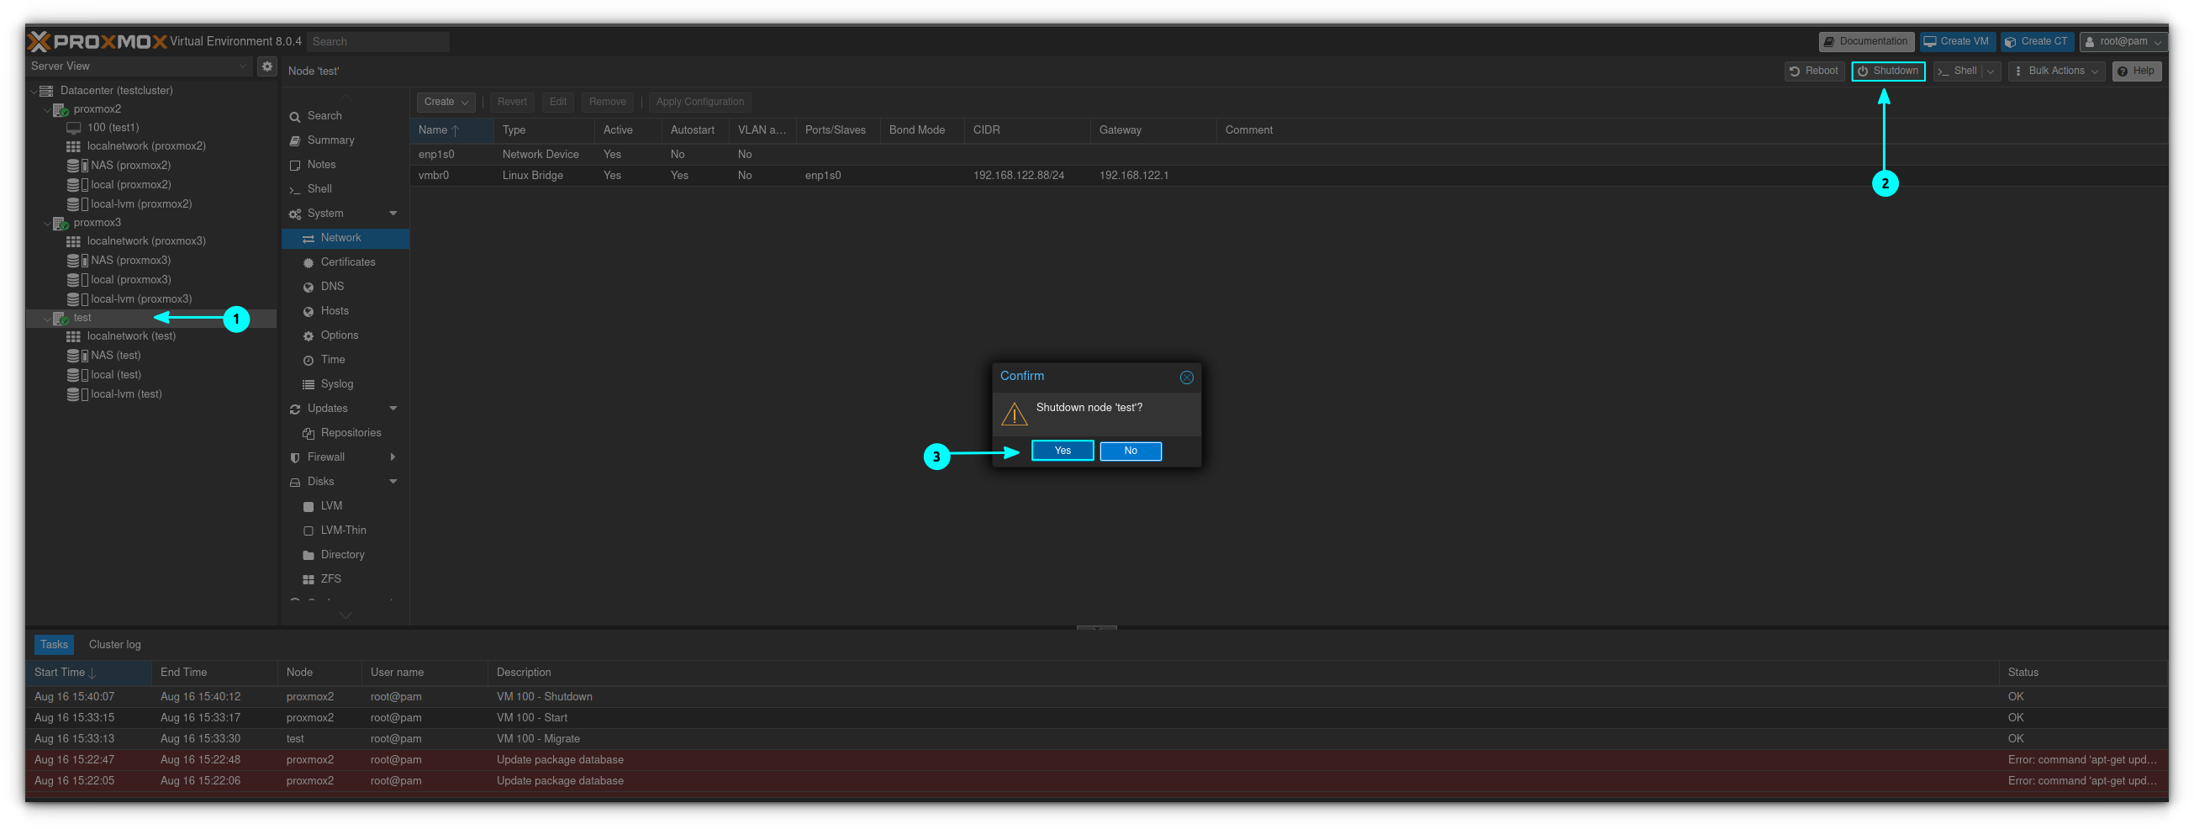Collapse the Datacenter tree
Viewport: 2194px width, 829px height.
pyautogui.click(x=34, y=90)
